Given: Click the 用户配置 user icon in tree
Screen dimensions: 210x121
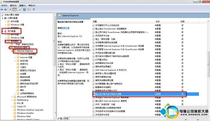Looking at the screenshot, I should (6, 31).
